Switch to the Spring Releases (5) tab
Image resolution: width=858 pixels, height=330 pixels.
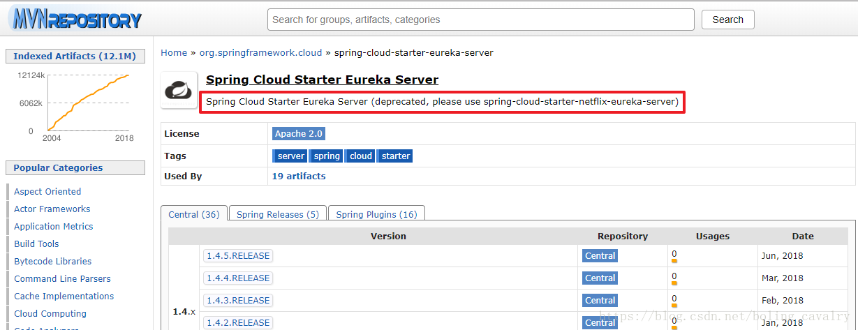click(277, 214)
